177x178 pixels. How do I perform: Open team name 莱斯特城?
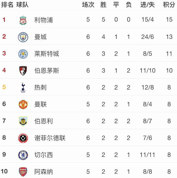[x=47, y=54]
